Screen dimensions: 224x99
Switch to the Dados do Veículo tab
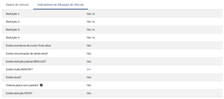pyautogui.click(x=17, y=5)
